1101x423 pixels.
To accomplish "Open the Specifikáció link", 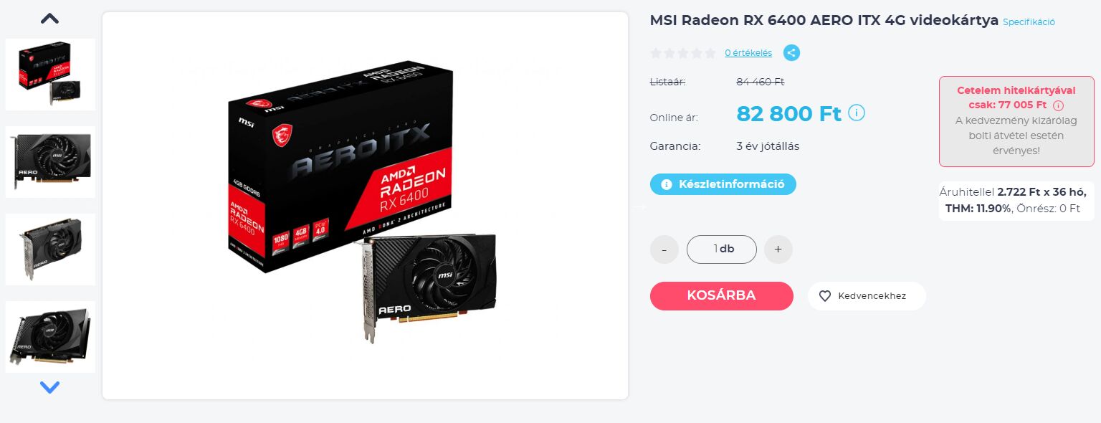I will point(1029,22).
